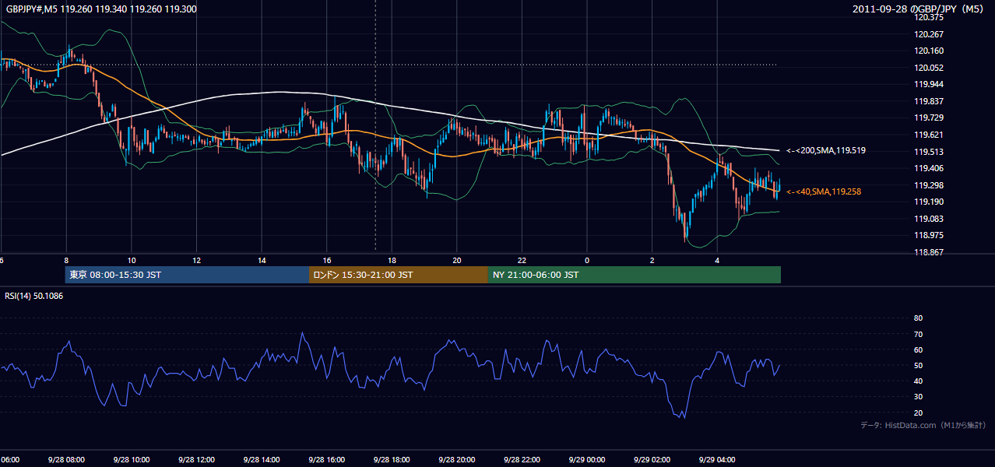Click price axis value 119.837
Image resolution: width=995 pixels, height=467 pixels.
pyautogui.click(x=930, y=101)
